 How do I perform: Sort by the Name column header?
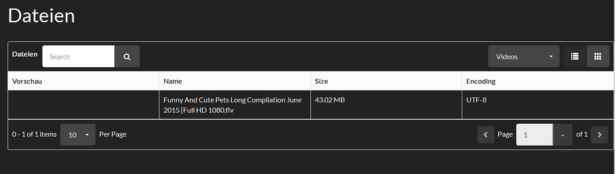click(x=172, y=81)
